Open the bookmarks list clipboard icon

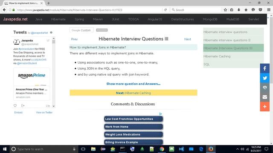coord(232,10)
